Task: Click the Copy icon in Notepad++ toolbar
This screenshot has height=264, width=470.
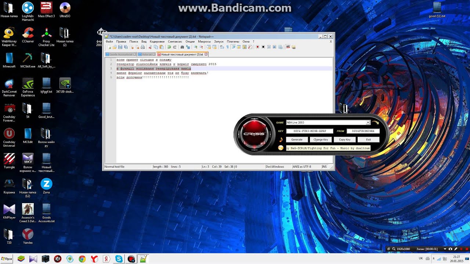Action: point(156,47)
